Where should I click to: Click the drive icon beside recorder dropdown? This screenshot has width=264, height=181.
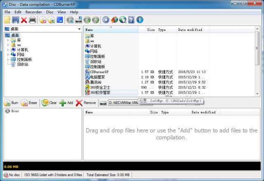click(103, 103)
